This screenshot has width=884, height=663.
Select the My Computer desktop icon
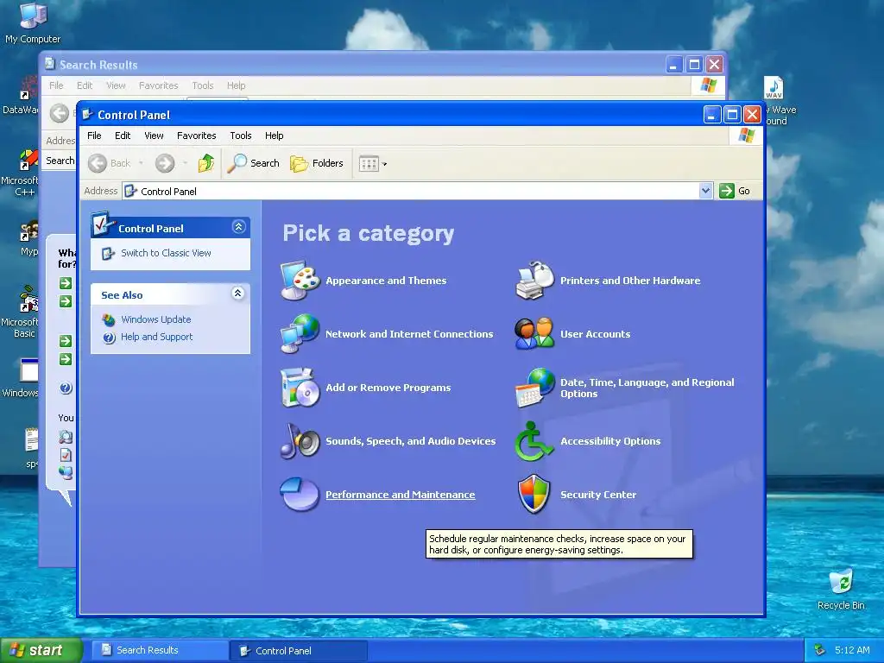33,23
